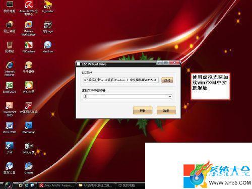
Task: Select the blue hummingbird desktop shortcut
Action: click(10, 148)
